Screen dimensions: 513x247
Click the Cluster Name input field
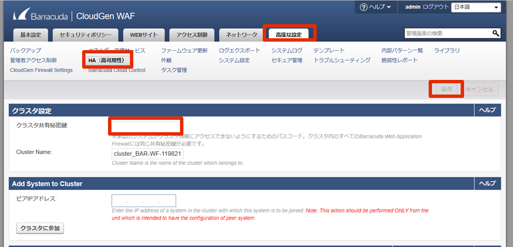point(147,154)
